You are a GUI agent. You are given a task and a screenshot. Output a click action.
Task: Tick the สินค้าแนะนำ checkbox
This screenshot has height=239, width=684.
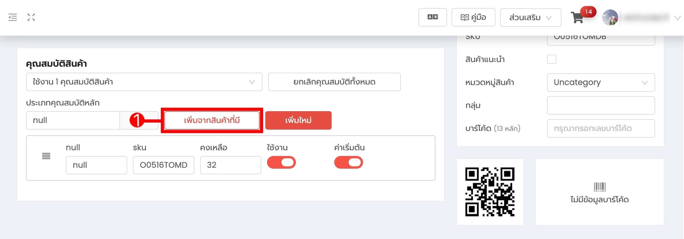click(x=551, y=59)
